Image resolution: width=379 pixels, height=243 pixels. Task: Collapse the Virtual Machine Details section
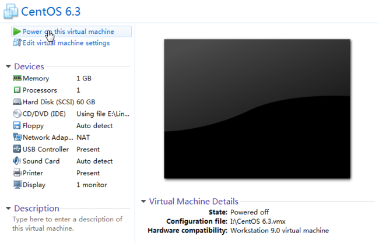[x=143, y=201]
